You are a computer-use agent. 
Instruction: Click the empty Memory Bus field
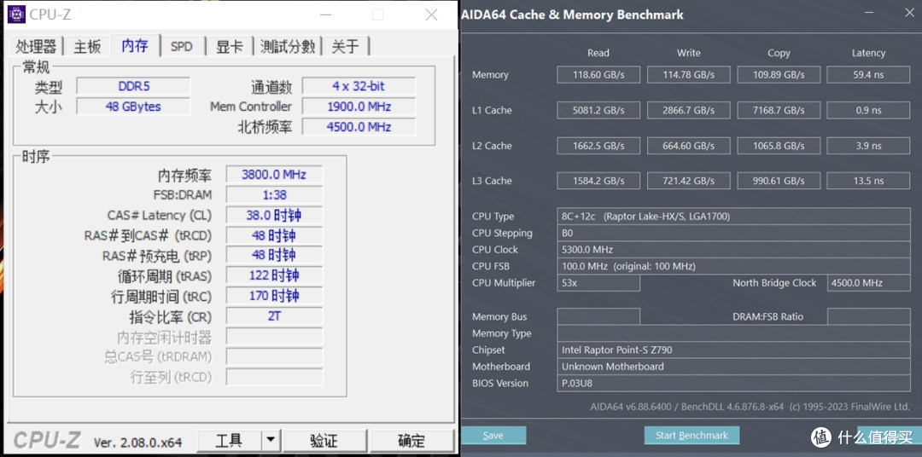[x=598, y=316]
